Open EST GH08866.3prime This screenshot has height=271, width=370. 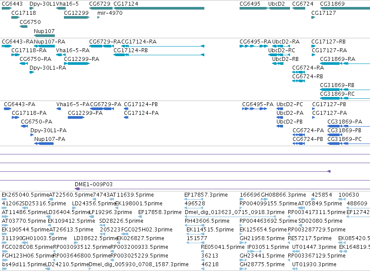click(283, 195)
